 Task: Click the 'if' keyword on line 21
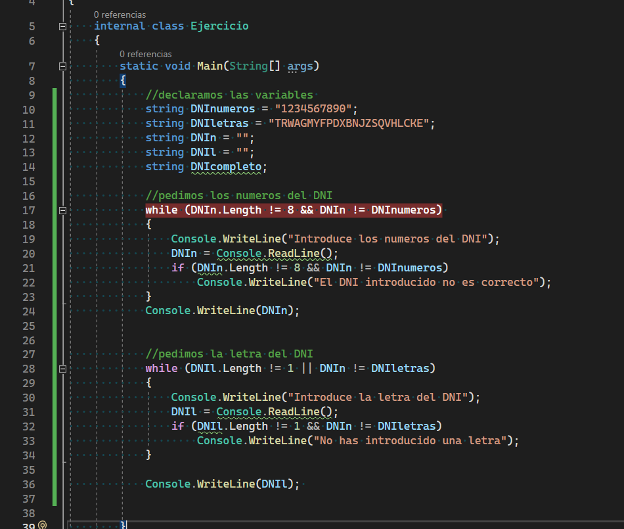pos(177,268)
